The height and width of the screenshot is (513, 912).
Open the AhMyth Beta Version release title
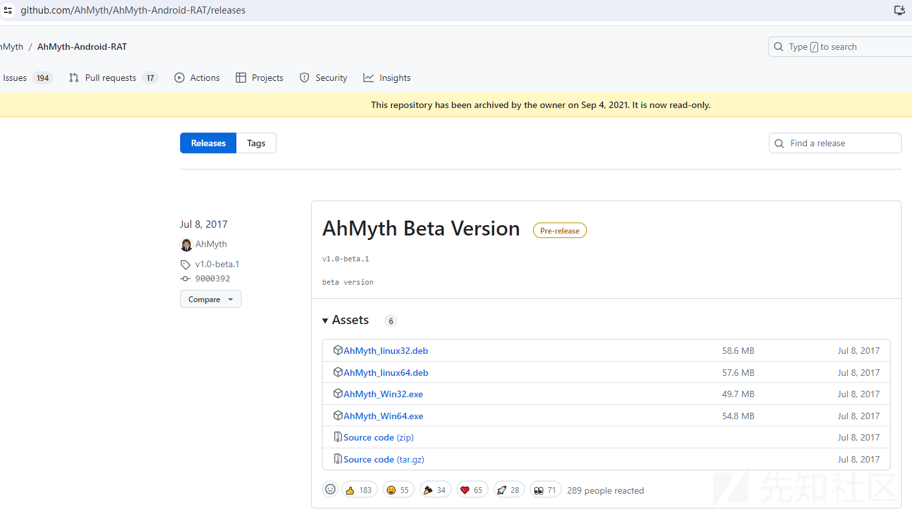tap(421, 228)
